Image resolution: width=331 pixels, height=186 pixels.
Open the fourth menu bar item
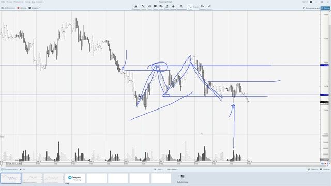pos(27,2)
